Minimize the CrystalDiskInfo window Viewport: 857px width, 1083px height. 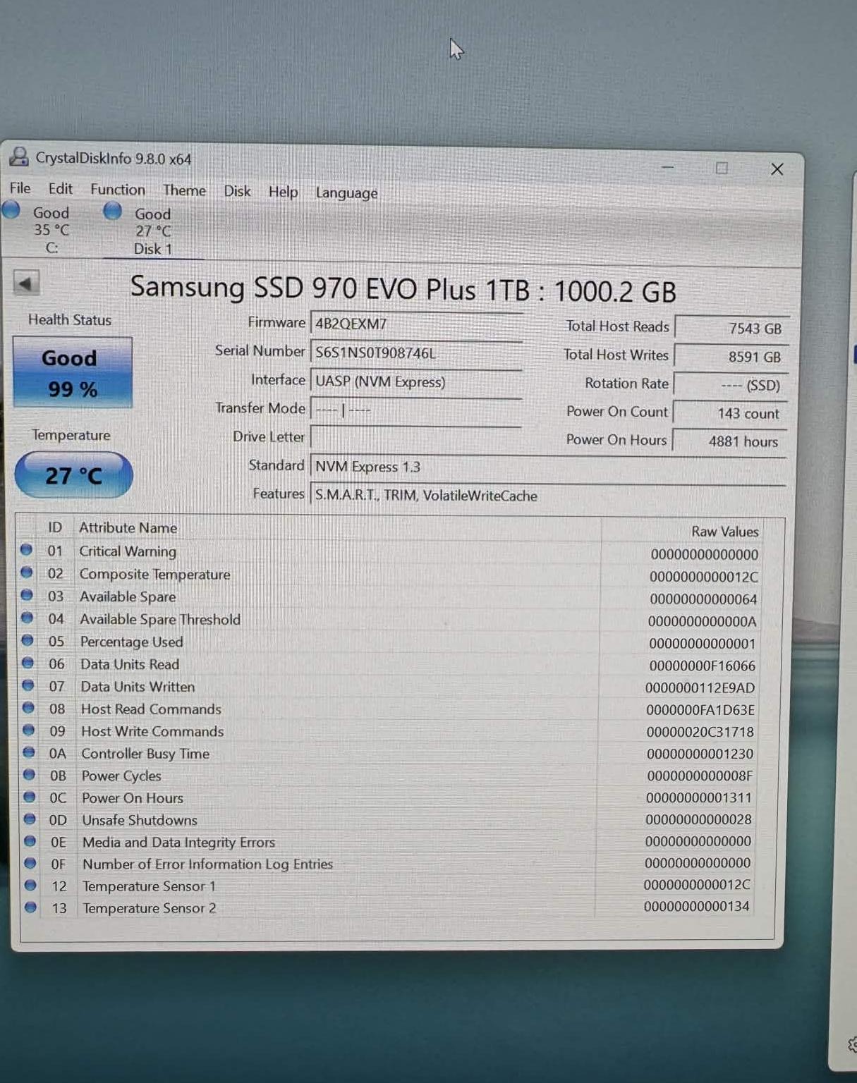(x=667, y=168)
